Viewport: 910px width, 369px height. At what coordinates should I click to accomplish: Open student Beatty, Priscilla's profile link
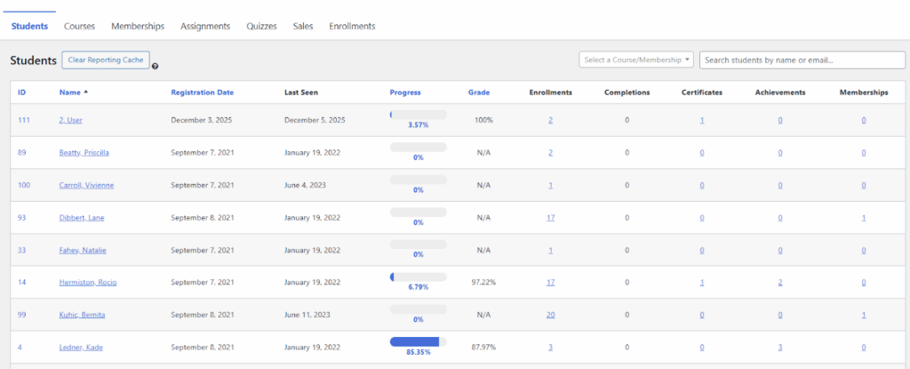[x=84, y=153]
